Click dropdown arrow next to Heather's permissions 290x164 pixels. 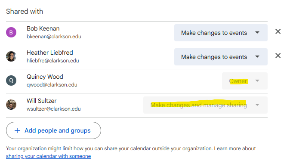257,57
